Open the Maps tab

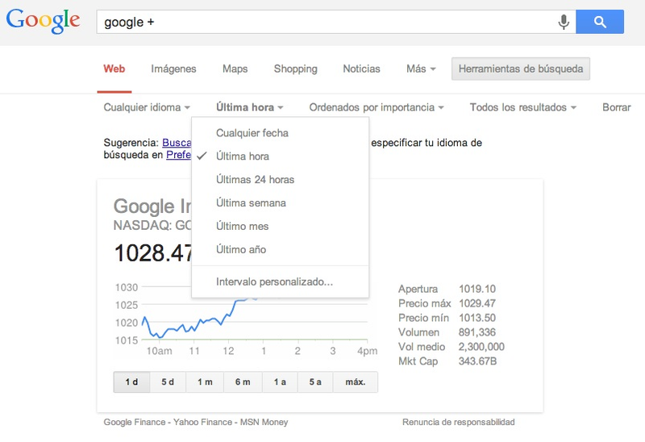235,69
